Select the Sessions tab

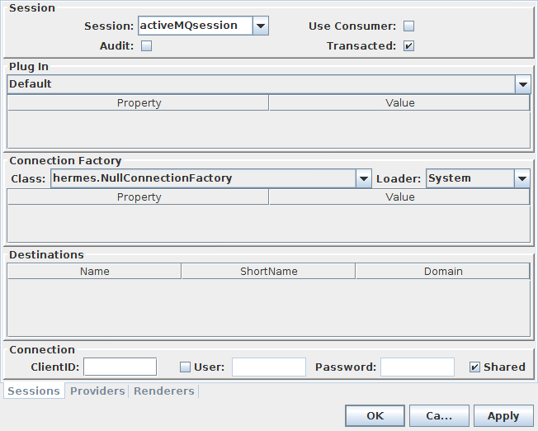(x=34, y=391)
